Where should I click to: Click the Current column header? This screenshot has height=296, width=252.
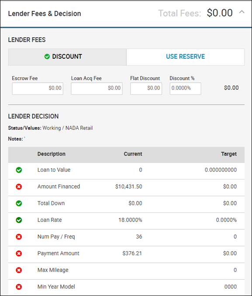point(133,154)
